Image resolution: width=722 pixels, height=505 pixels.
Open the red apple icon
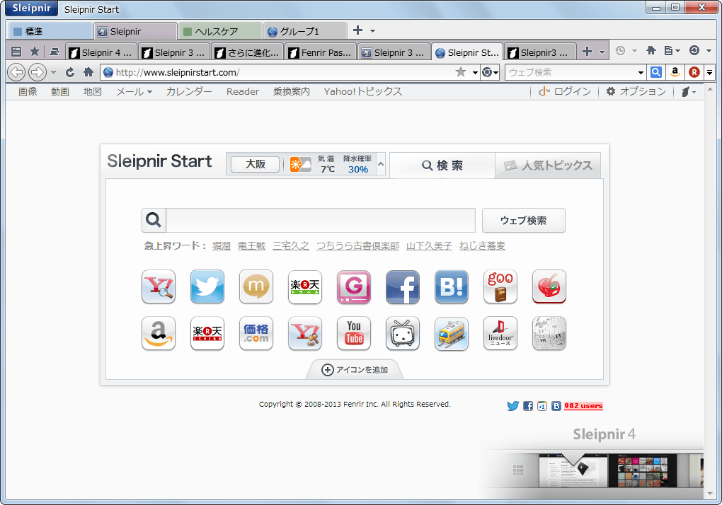[x=549, y=287]
